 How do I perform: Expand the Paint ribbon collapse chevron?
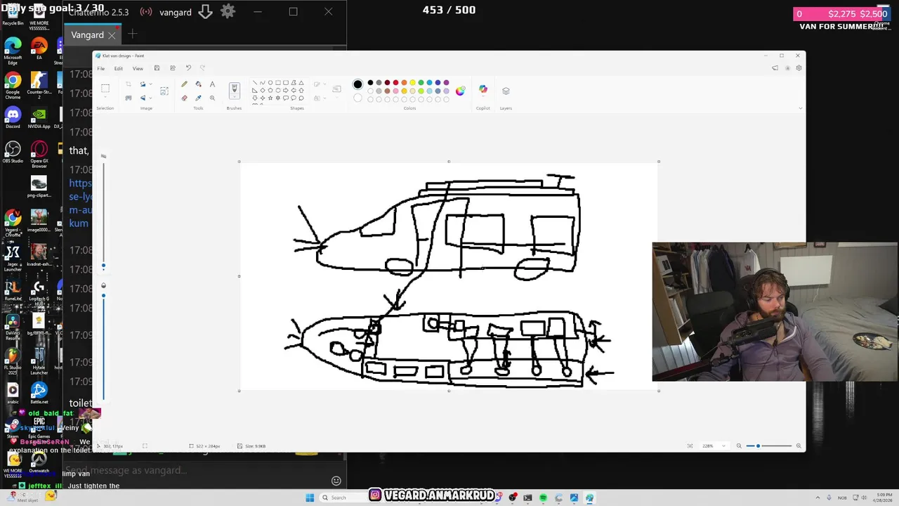click(801, 108)
